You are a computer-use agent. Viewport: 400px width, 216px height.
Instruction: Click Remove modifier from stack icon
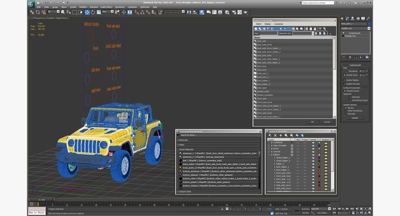click(361, 57)
